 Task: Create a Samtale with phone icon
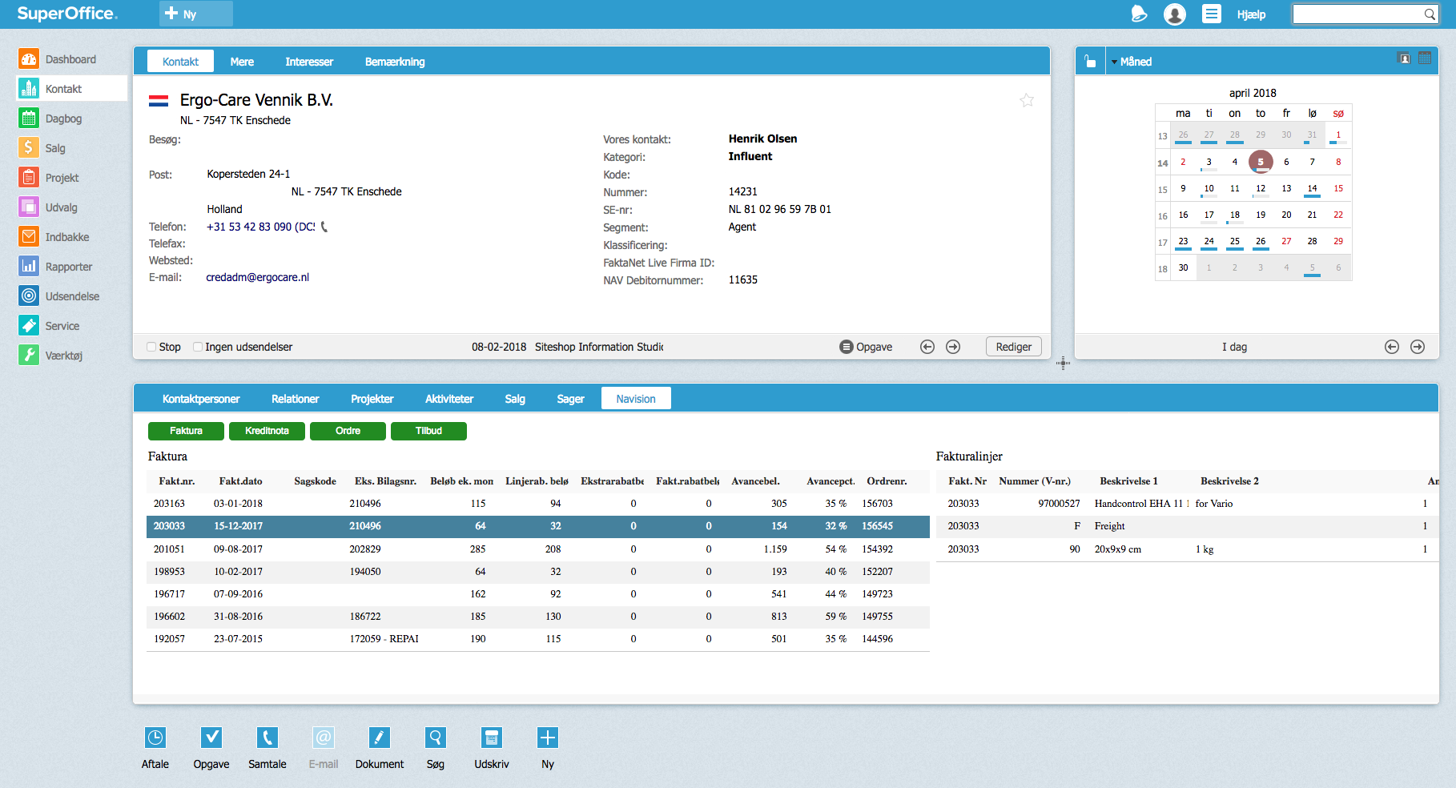click(x=267, y=738)
